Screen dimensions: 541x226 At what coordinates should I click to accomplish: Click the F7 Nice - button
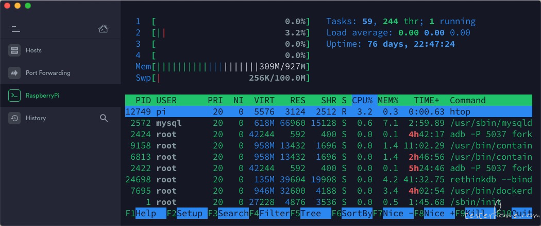[x=393, y=213]
